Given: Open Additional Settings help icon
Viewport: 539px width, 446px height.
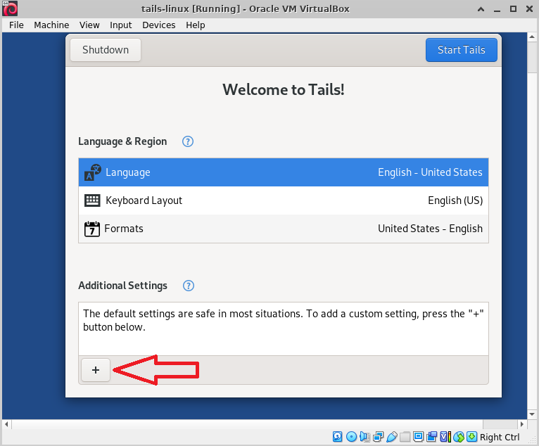Looking at the screenshot, I should (189, 286).
